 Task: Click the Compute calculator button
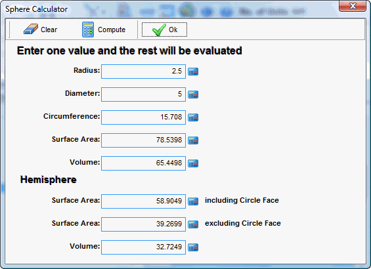coord(104,30)
